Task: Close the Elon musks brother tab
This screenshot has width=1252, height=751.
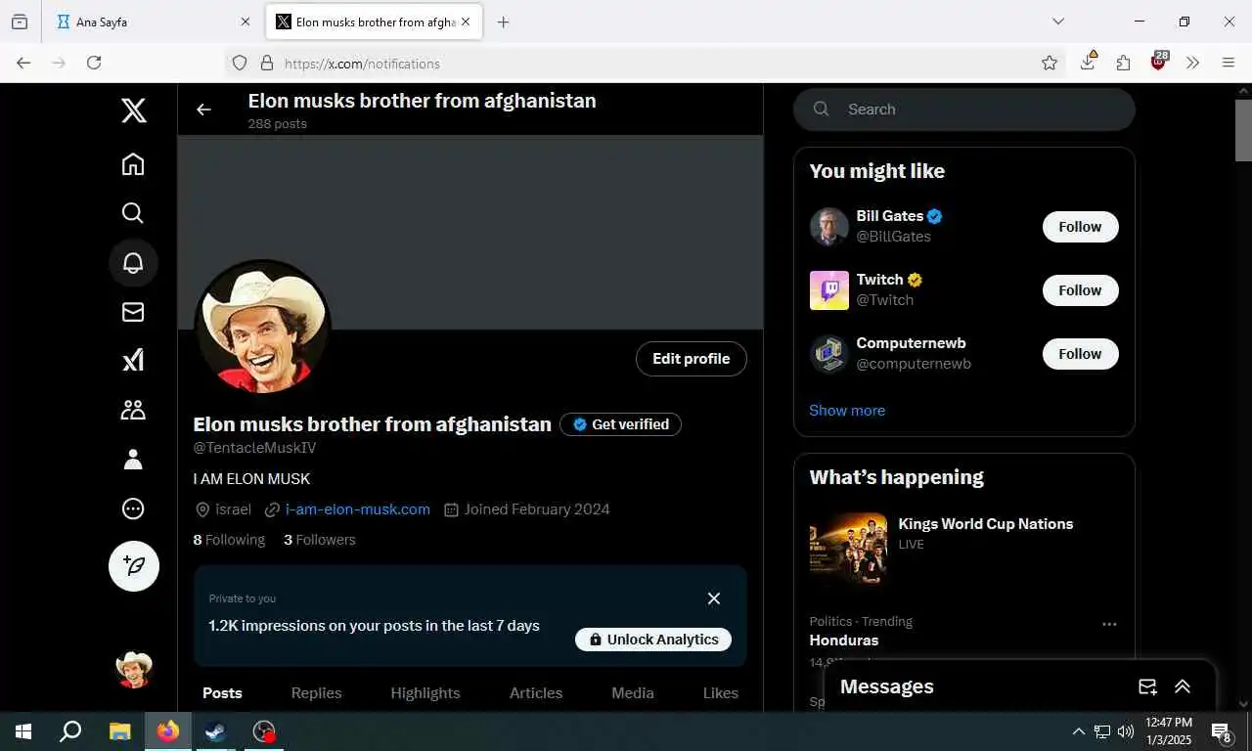Action: coord(466,22)
